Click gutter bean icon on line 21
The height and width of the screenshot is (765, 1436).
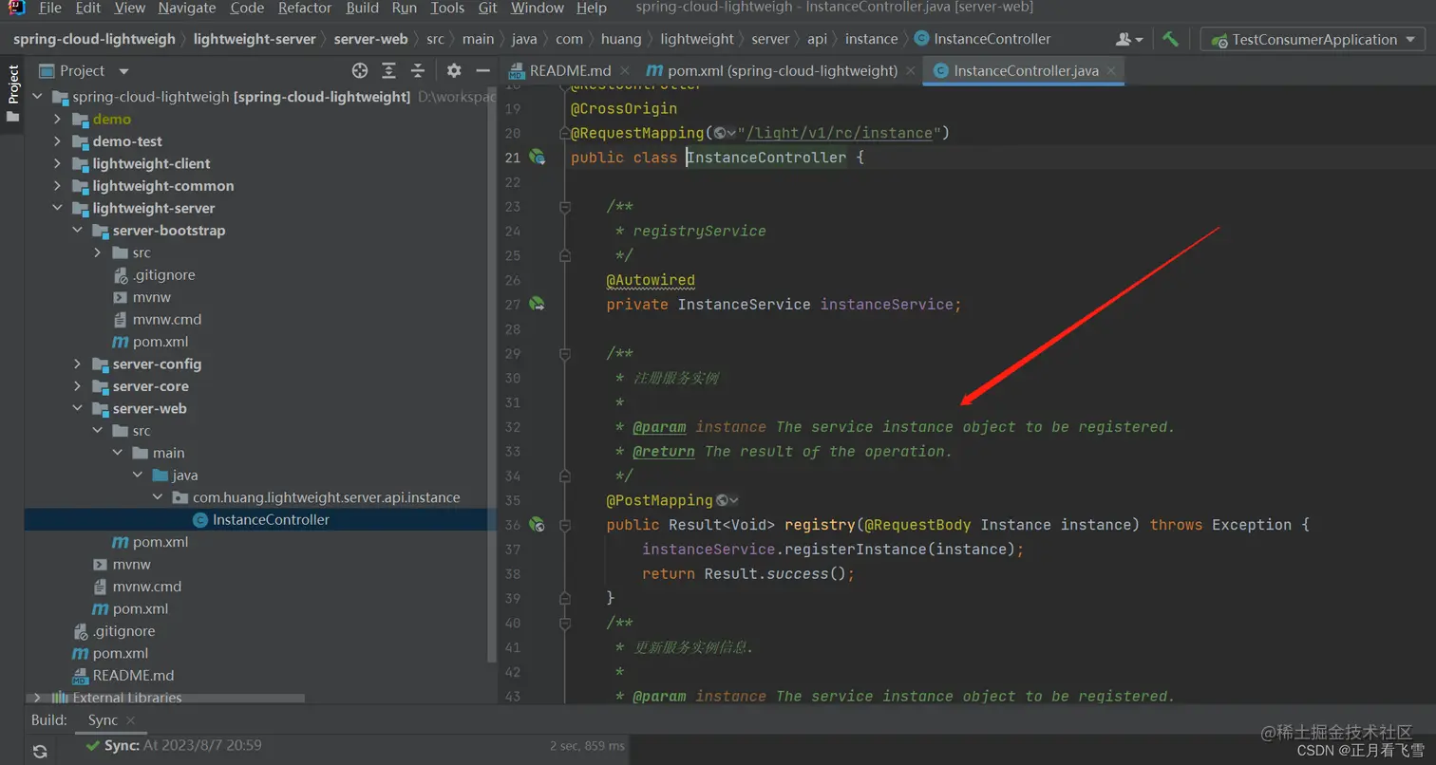[x=537, y=158]
